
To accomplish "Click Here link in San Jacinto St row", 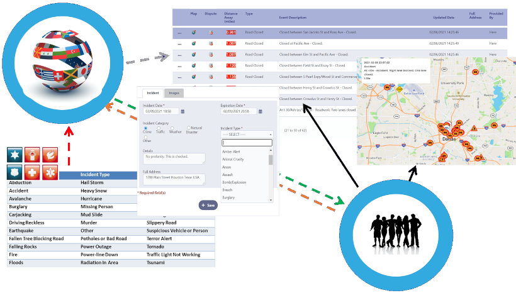I will point(493,32).
